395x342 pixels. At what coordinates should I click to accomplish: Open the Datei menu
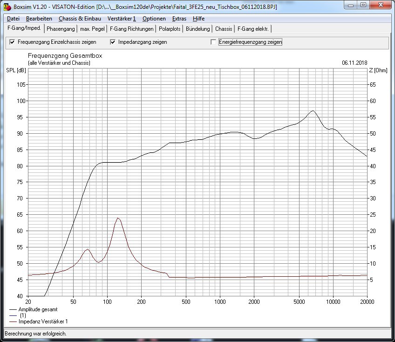coord(13,19)
